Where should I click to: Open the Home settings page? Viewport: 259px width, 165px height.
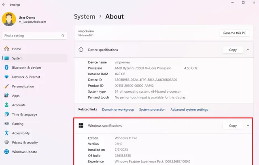[x=34, y=49]
